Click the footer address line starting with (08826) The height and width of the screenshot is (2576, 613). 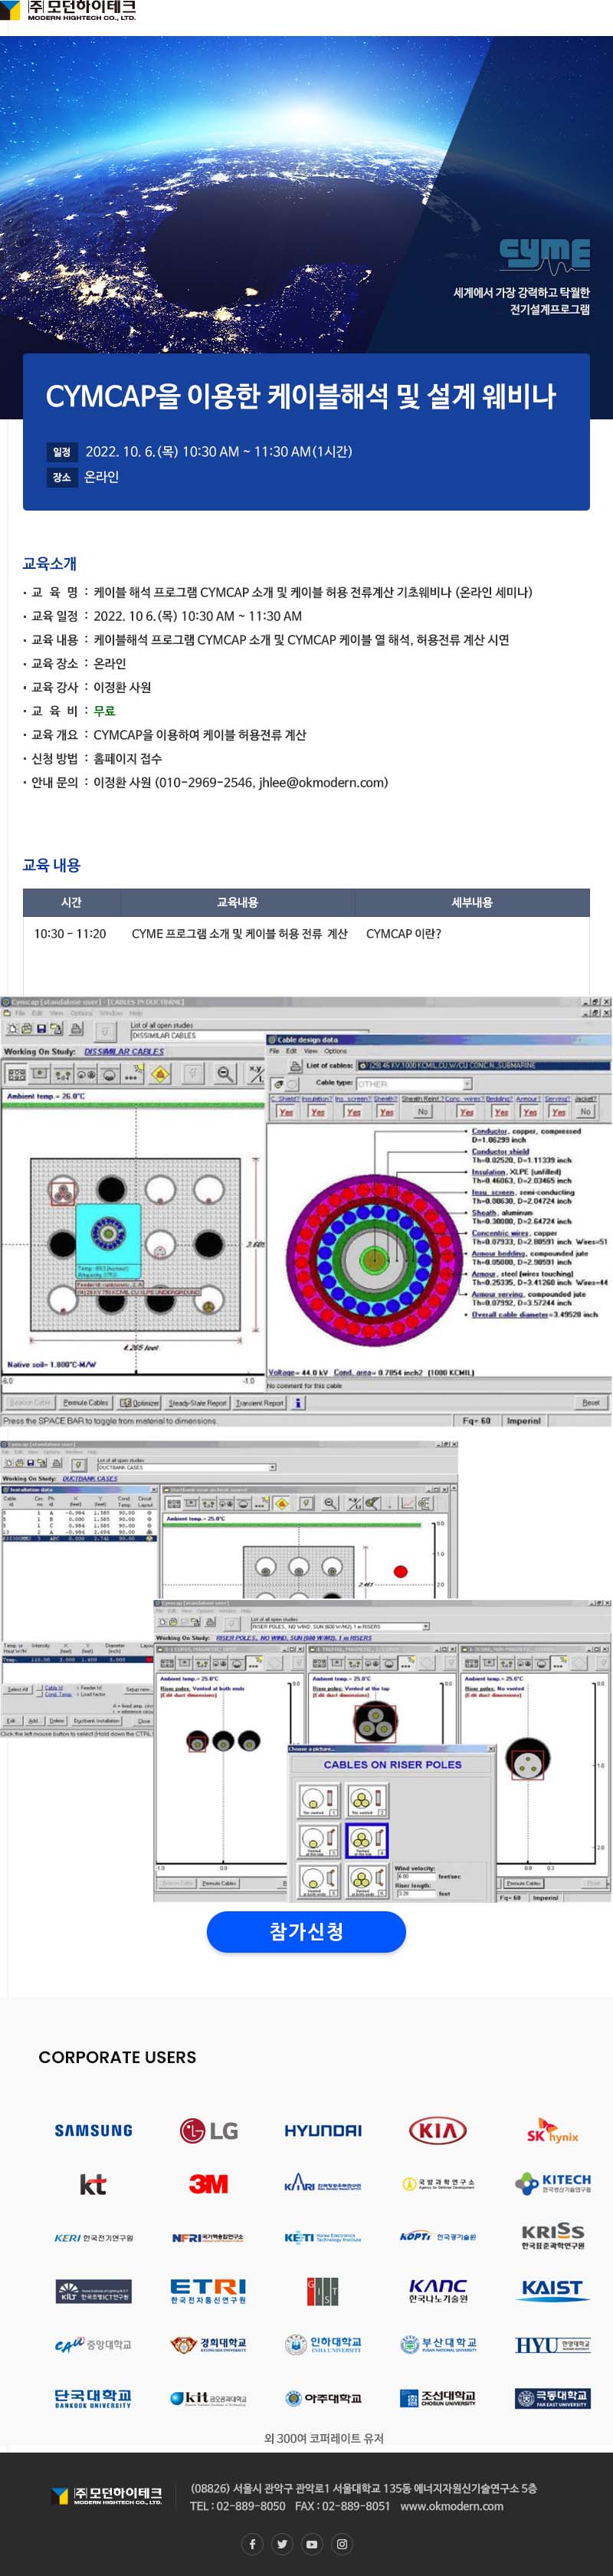364,2488
